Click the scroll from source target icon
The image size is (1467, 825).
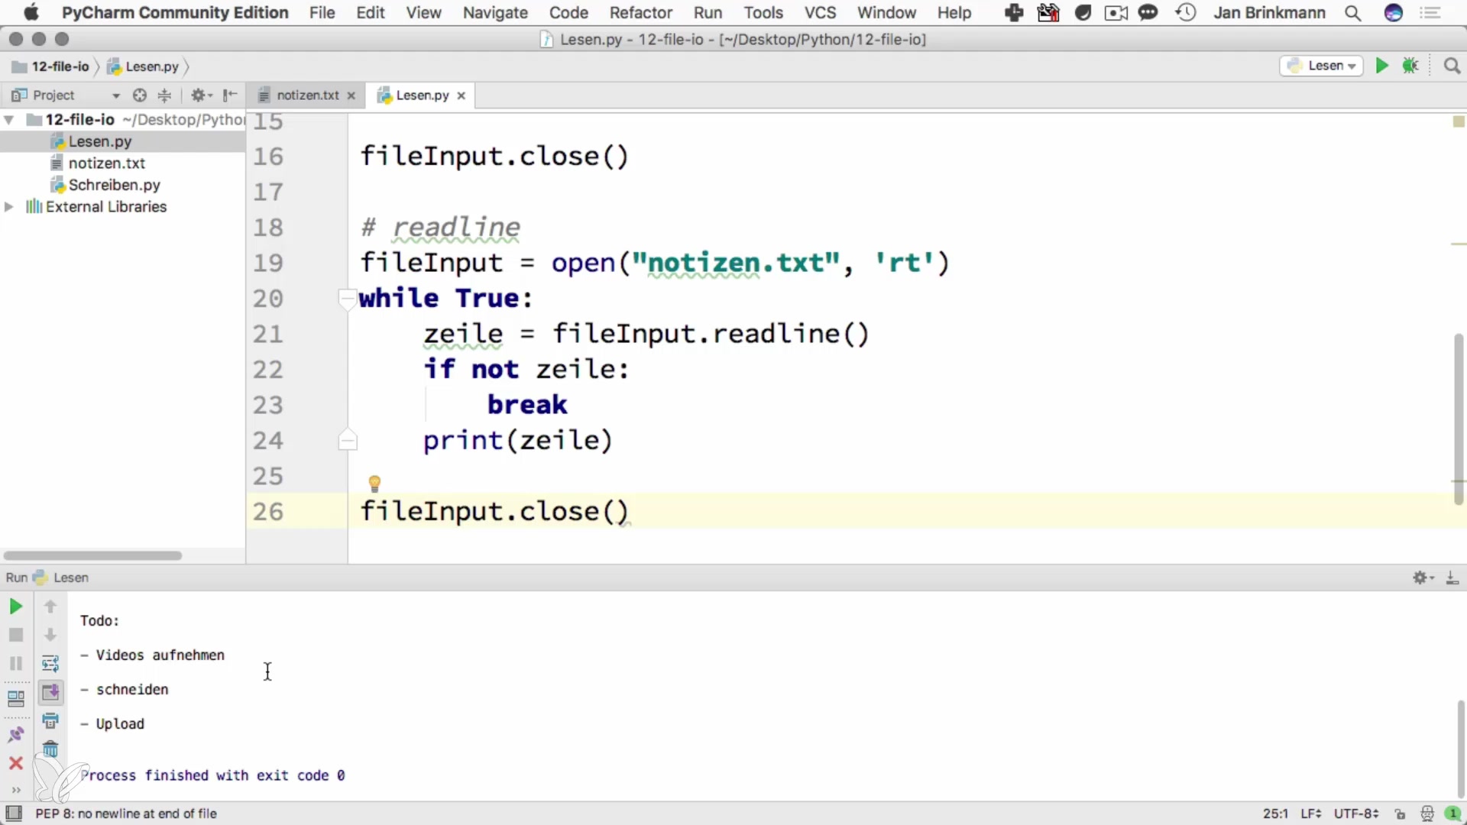coord(139,95)
